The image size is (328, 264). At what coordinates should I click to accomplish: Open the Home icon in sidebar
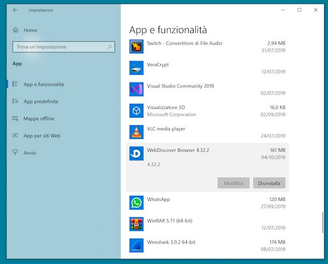coord(16,30)
